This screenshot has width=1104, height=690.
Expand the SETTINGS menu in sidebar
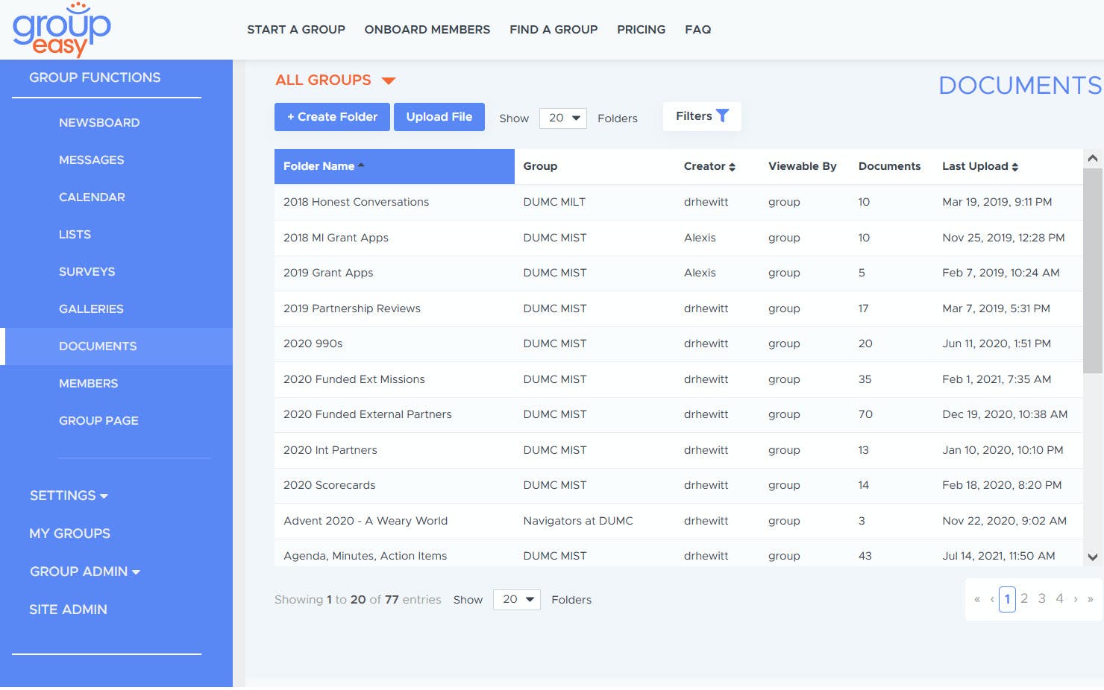69,496
